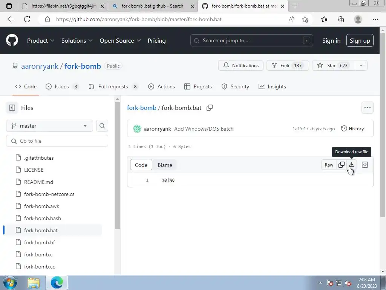386x290 pixels.
Task: Switch to fork bomb search tab
Action: (153, 6)
